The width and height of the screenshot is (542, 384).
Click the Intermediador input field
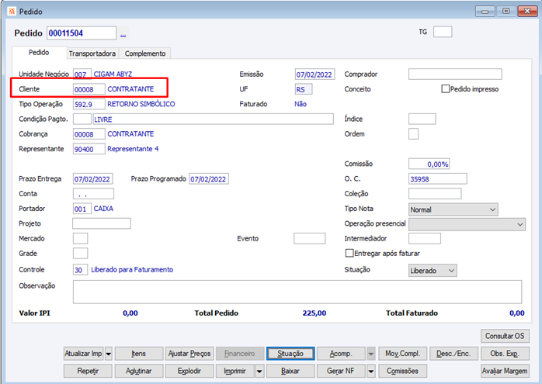425,238
